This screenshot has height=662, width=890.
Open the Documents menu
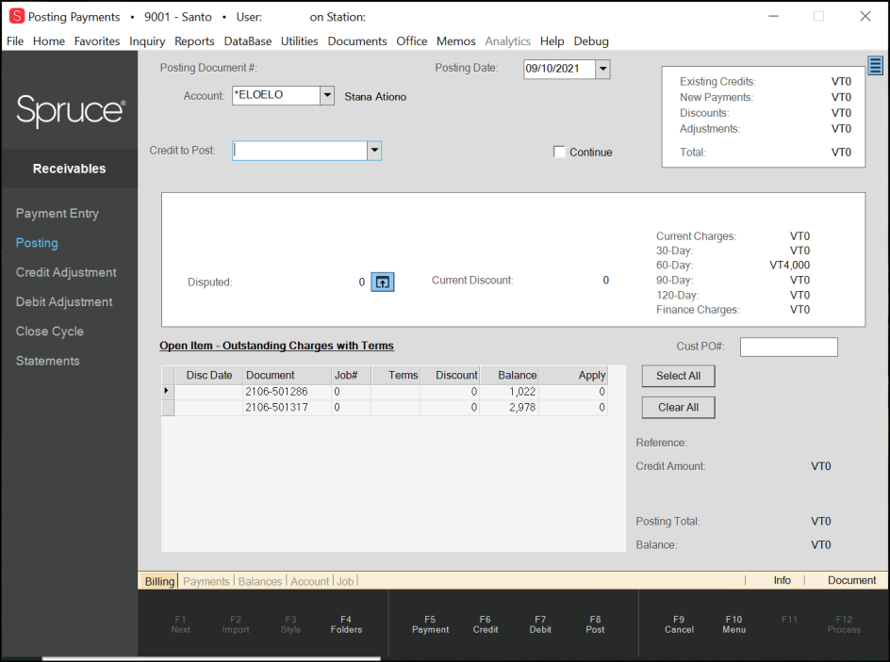357,41
